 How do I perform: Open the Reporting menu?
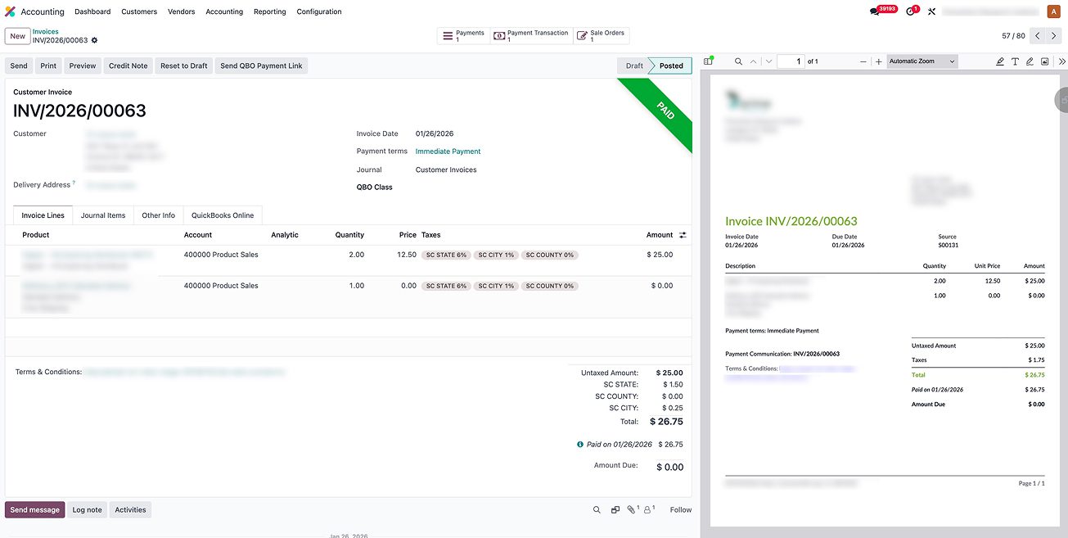pos(269,12)
